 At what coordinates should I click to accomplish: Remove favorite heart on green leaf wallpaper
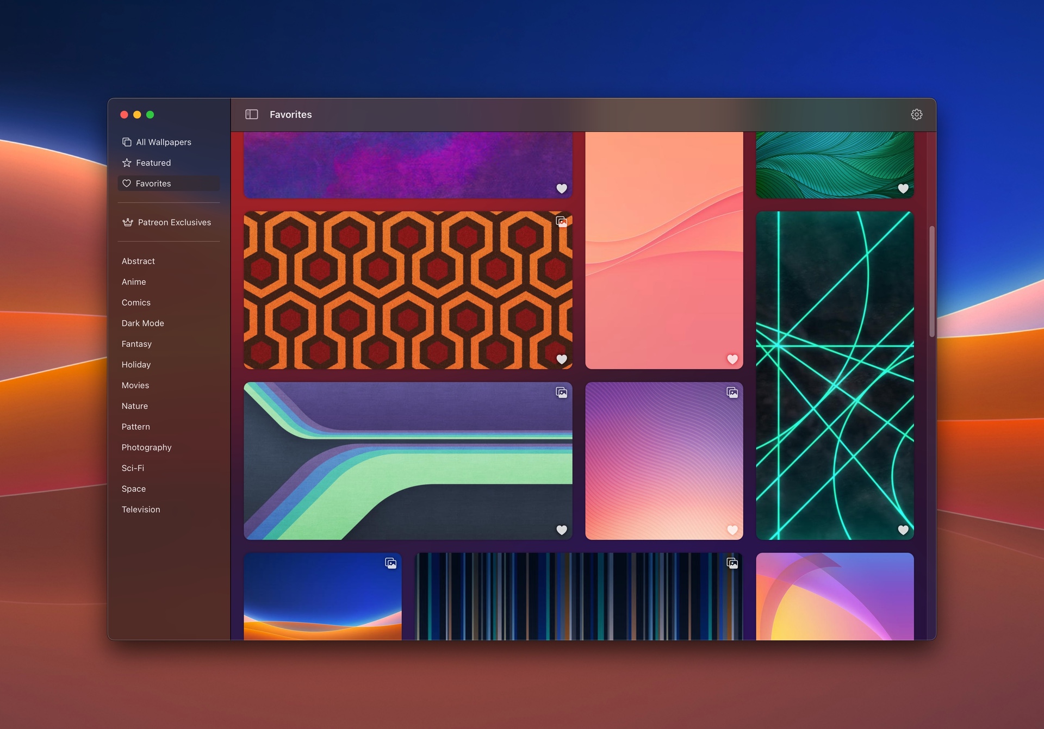point(903,189)
